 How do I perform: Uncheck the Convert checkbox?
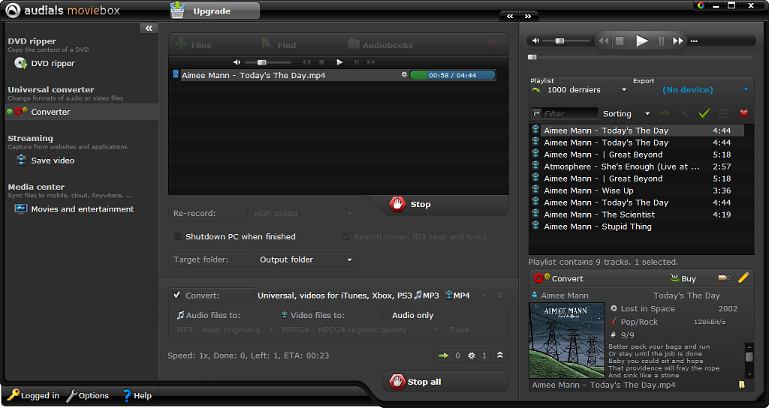[177, 295]
